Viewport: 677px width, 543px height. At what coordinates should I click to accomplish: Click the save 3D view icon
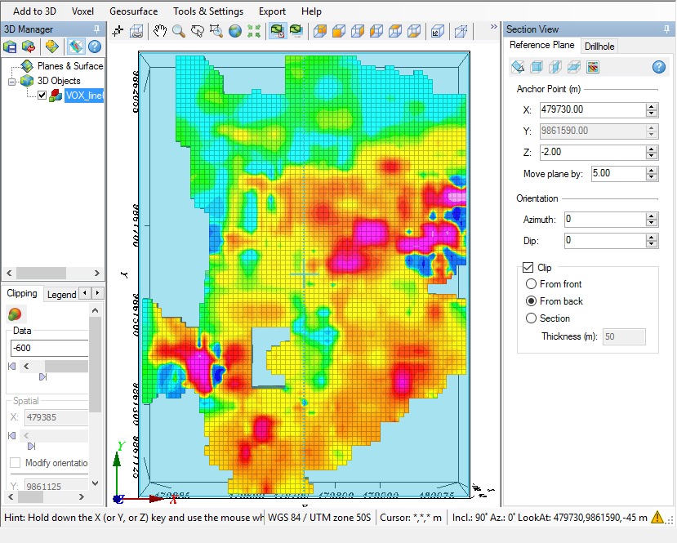click(11, 47)
